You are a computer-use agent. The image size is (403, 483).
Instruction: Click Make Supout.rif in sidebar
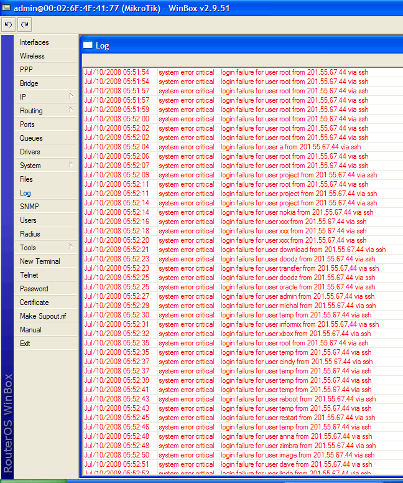coord(46,316)
